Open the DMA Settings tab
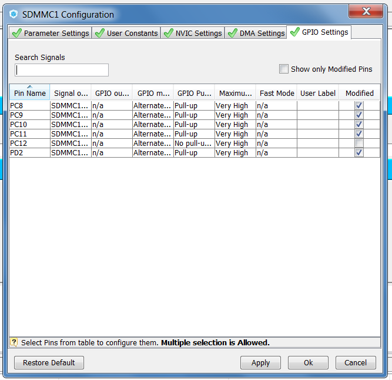 coord(256,33)
